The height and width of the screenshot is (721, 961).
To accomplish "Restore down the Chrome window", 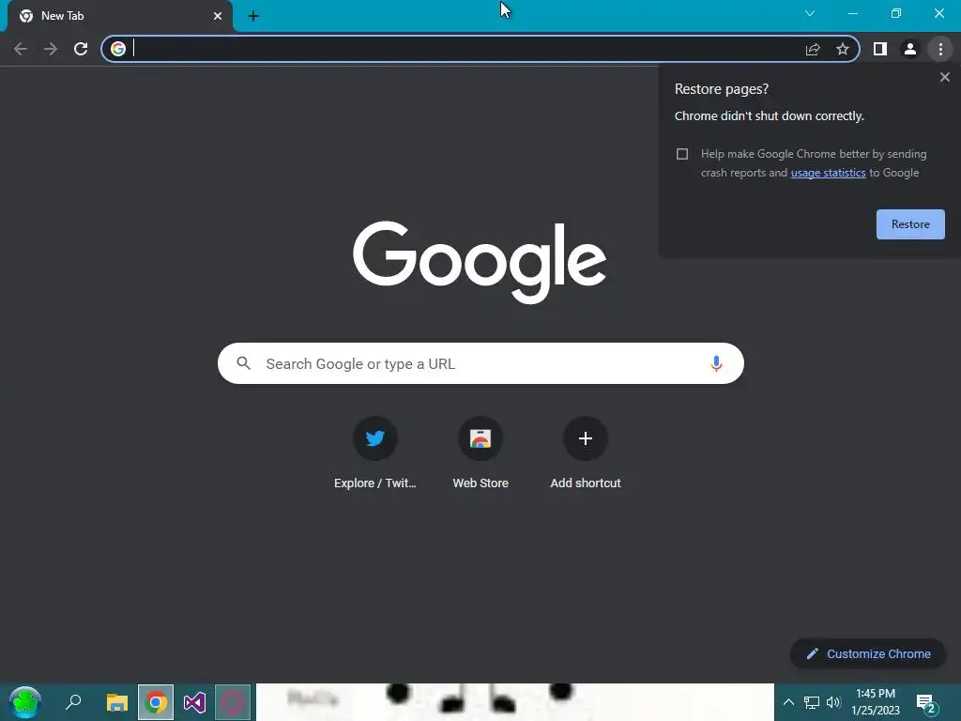I will click(896, 13).
